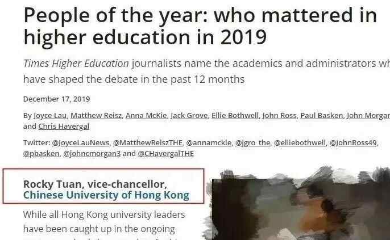Open Paul Basken's author page
This screenshot has width=390, height=240.
(321, 115)
